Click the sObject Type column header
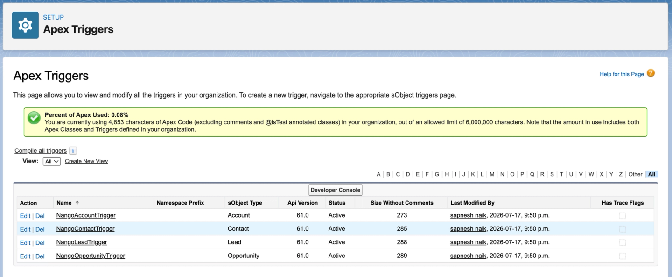This screenshot has width=672, height=277. click(x=245, y=203)
